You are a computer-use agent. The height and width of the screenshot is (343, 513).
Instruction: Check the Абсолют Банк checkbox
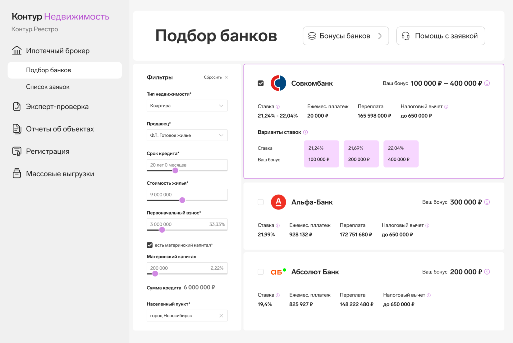tap(261, 272)
